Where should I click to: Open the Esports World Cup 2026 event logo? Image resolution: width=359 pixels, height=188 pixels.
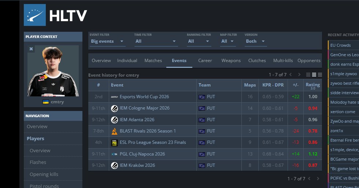coord(114,97)
